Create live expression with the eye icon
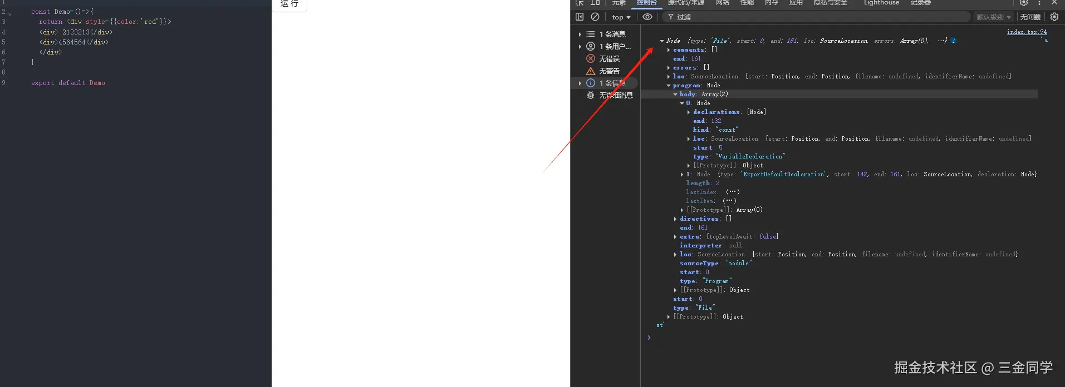Screen dimensions: 1065x387 point(647,17)
